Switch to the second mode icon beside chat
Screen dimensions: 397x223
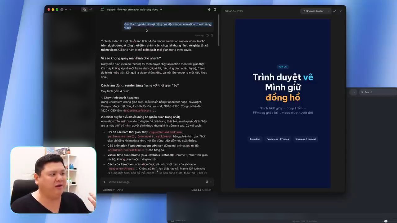point(91,10)
